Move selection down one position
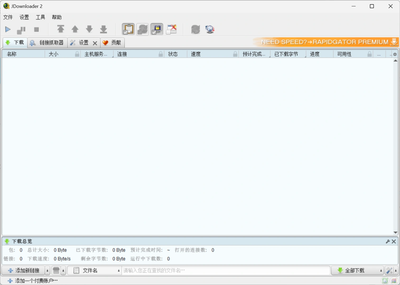This screenshot has width=400, height=285. pyautogui.click(x=89, y=29)
